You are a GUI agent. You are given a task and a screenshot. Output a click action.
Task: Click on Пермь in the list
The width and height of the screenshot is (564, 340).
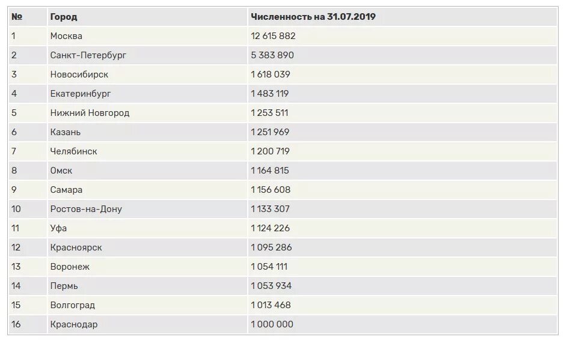[64, 286]
